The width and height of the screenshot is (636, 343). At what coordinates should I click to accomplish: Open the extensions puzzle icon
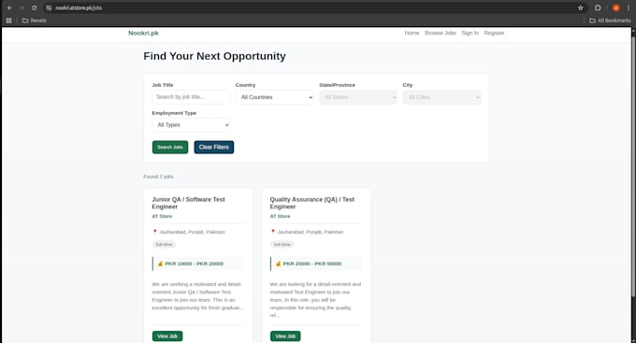pyautogui.click(x=598, y=7)
